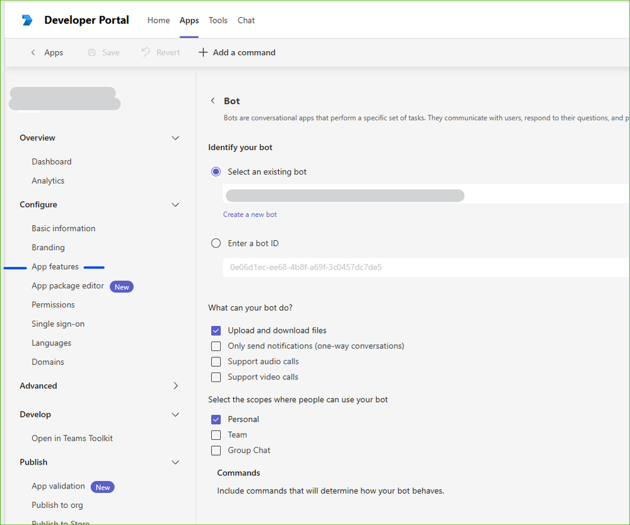Open Publish to org page

tap(57, 505)
